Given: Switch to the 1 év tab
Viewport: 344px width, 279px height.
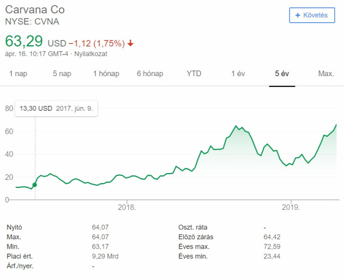Looking at the screenshot, I should (x=238, y=73).
